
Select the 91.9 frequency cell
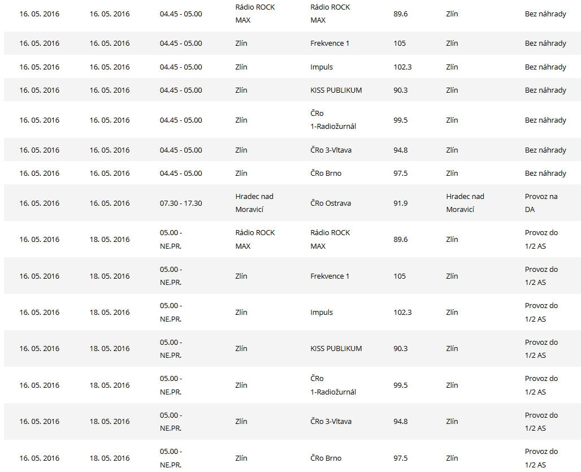[400, 203]
